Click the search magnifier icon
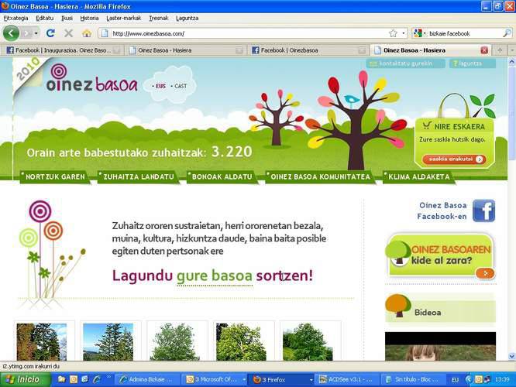Image resolution: width=516 pixels, height=387 pixels. point(507,33)
